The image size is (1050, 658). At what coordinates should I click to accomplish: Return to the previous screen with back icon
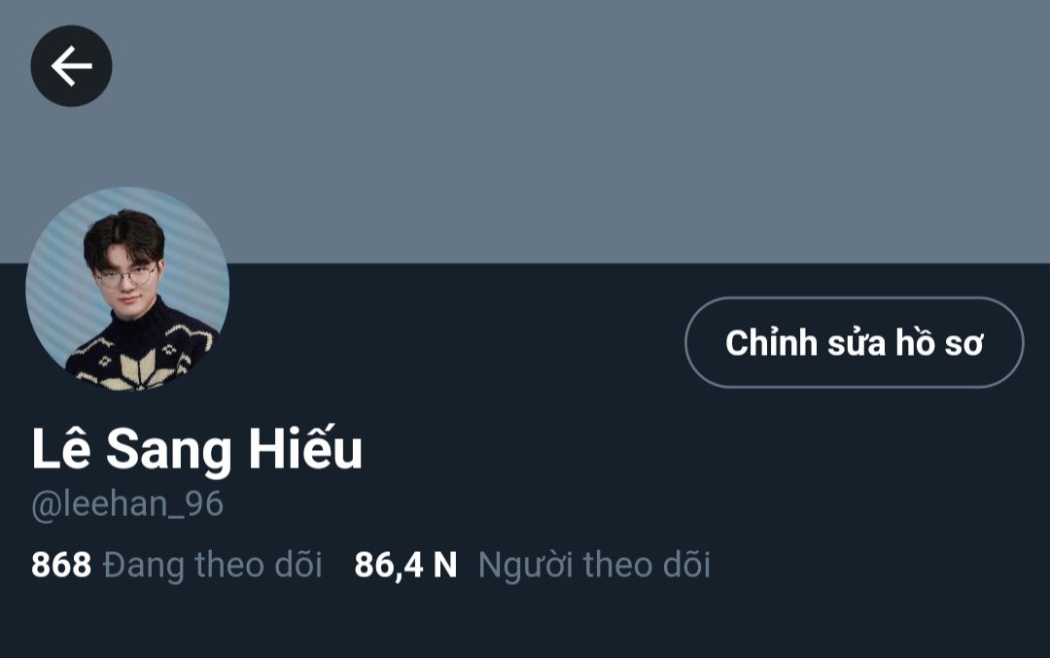pyautogui.click(x=72, y=65)
